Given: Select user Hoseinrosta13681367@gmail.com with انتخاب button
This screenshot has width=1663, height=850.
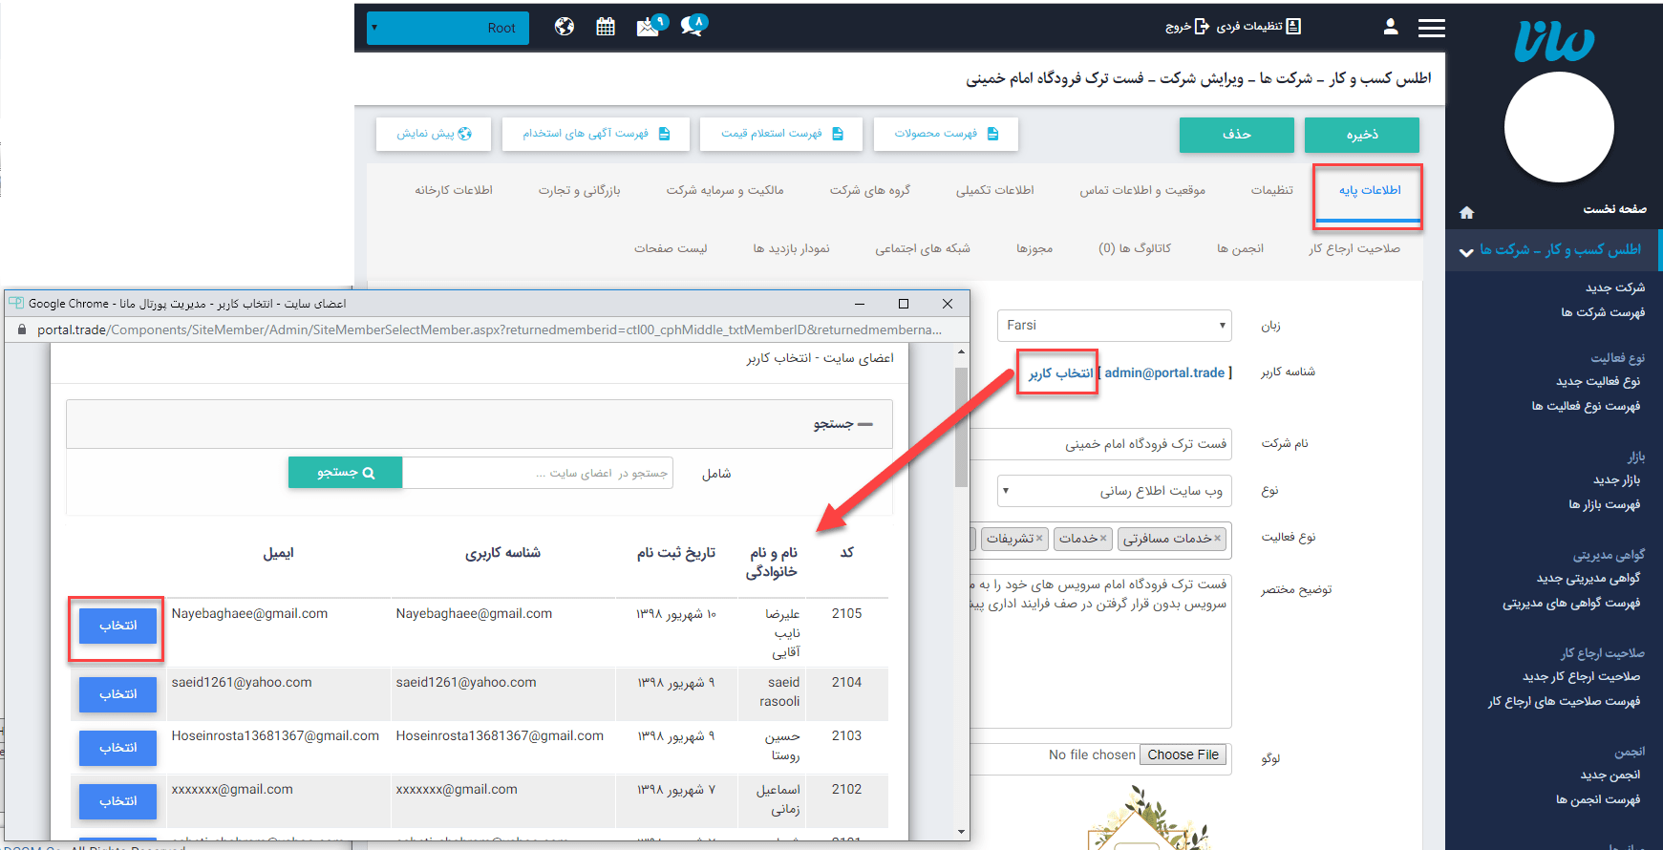Looking at the screenshot, I should tap(117, 748).
